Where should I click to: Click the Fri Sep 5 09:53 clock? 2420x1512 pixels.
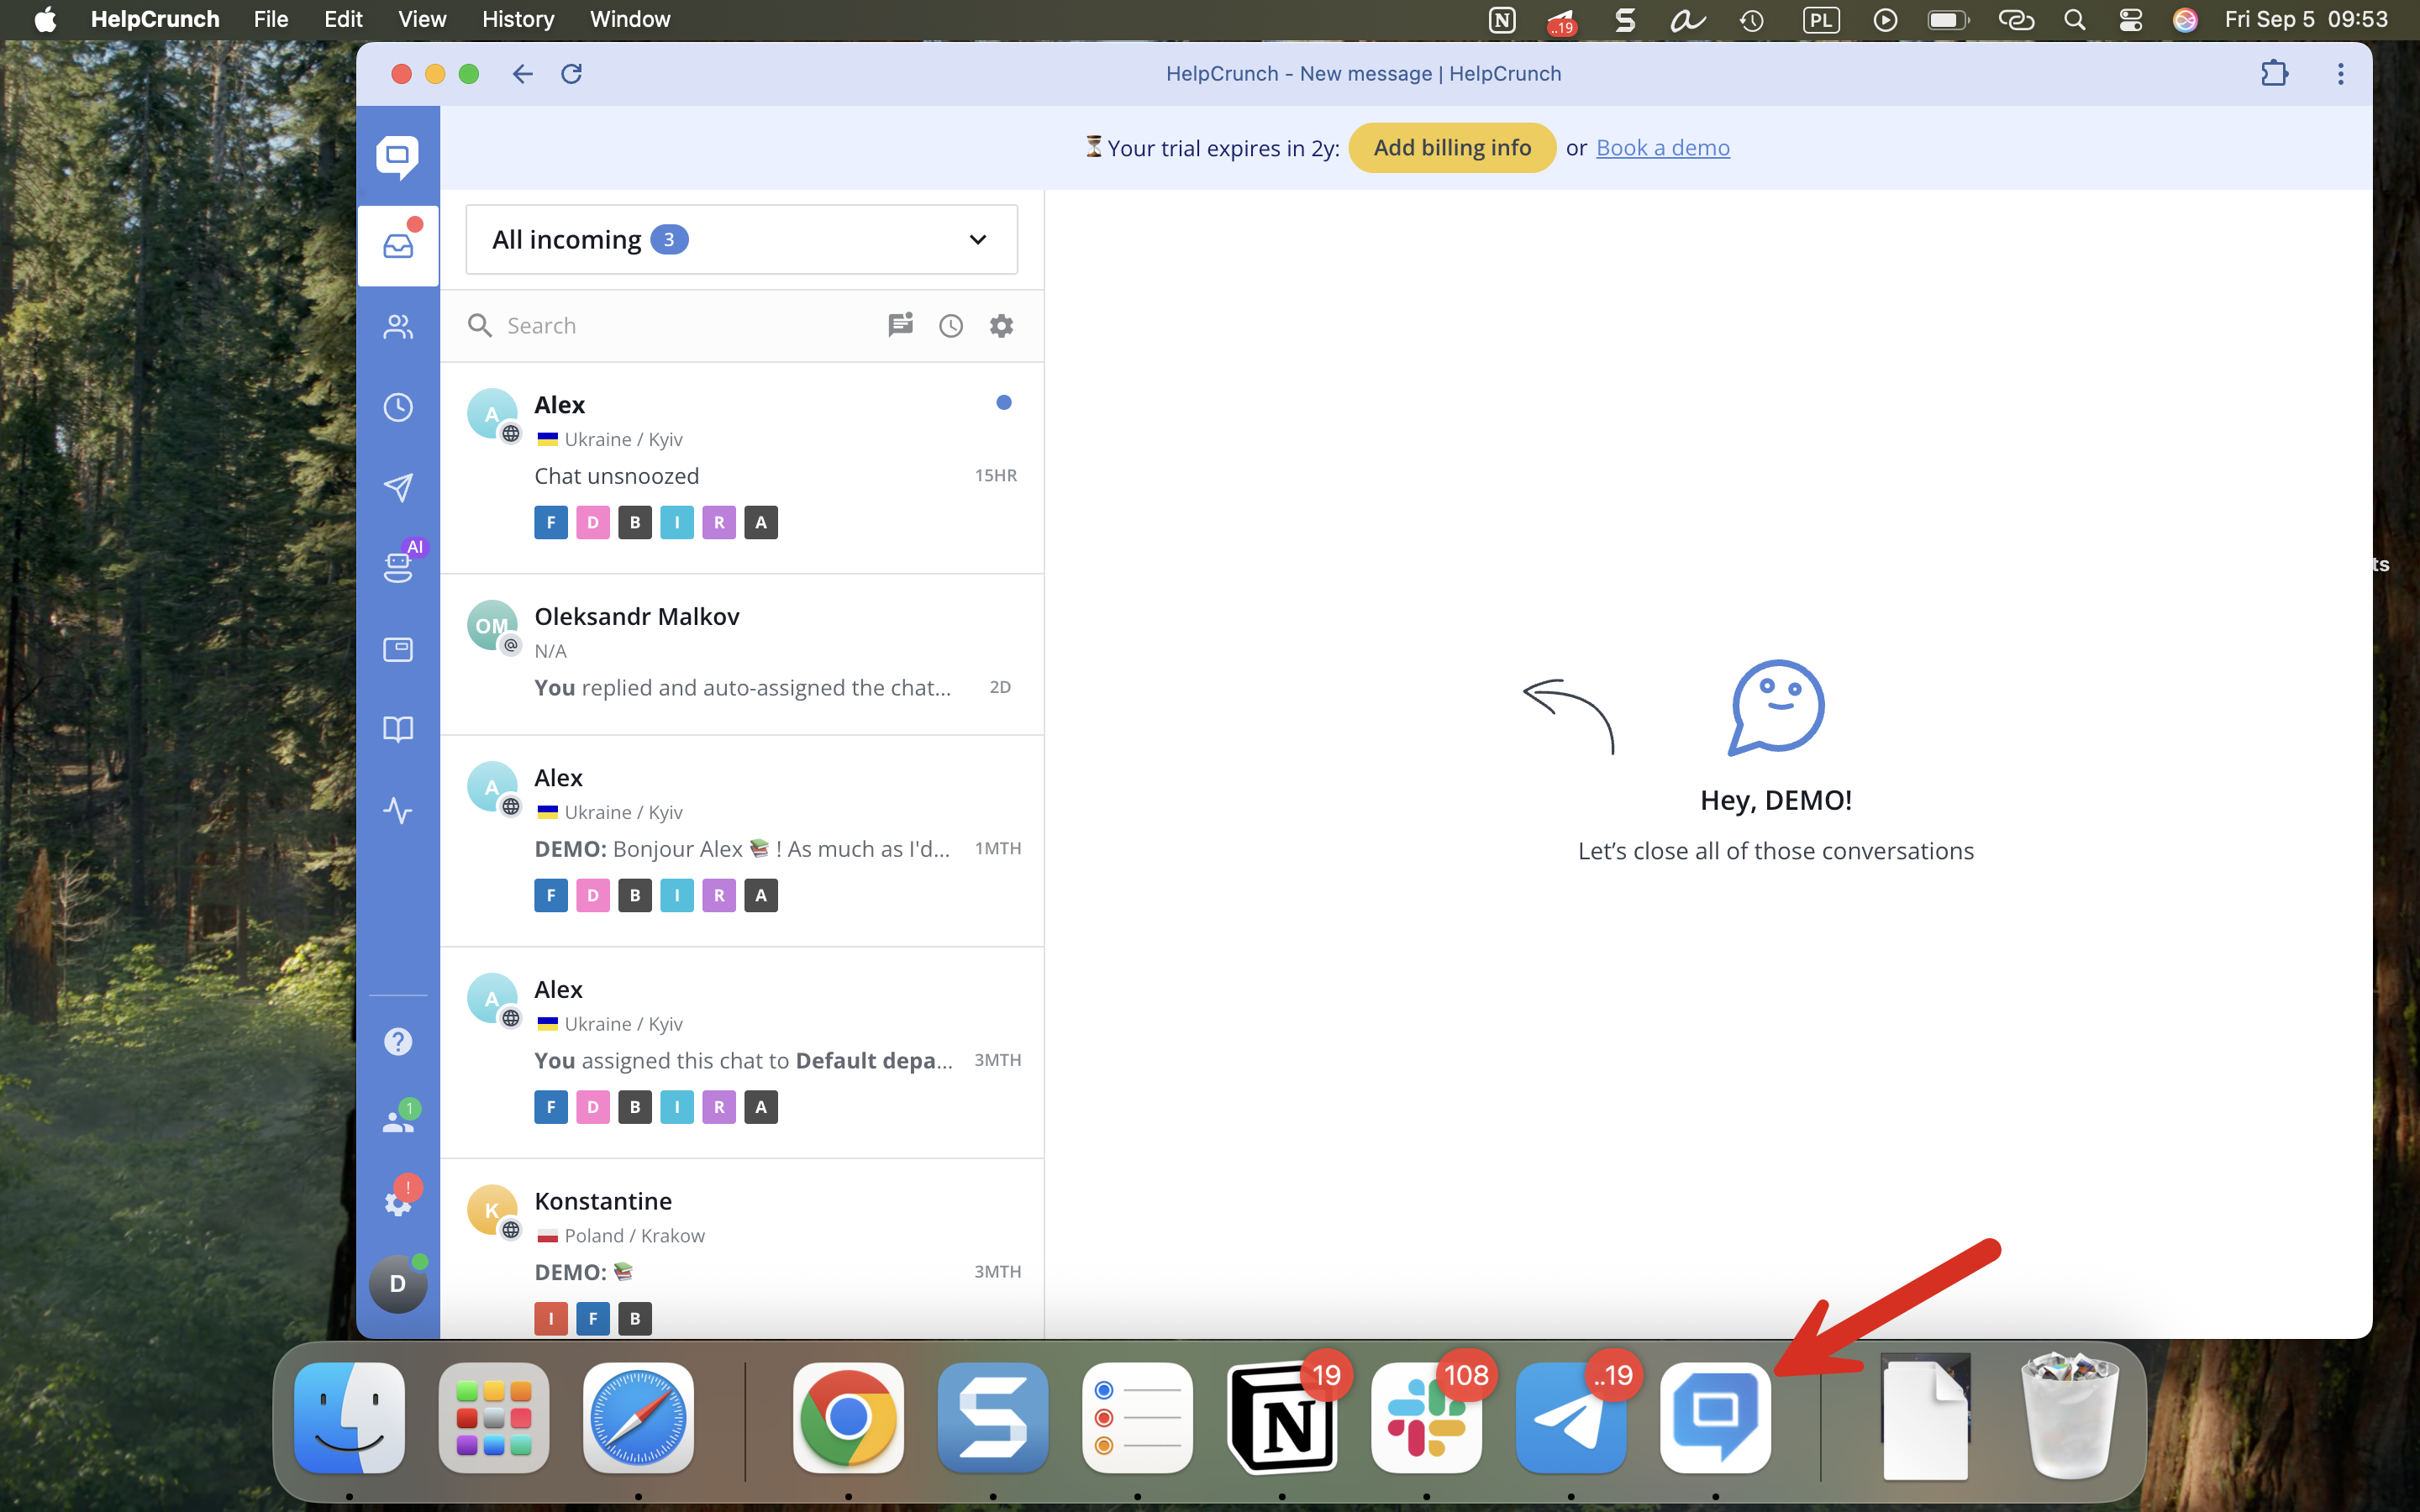coord(2306,20)
